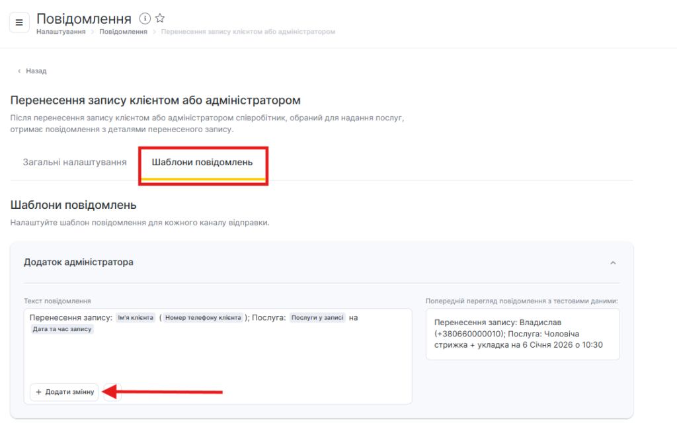Viewport: 677px width, 425px height.
Task: Click the last breadcrumb Перенесення запису клієнтом
Action: click(x=248, y=32)
